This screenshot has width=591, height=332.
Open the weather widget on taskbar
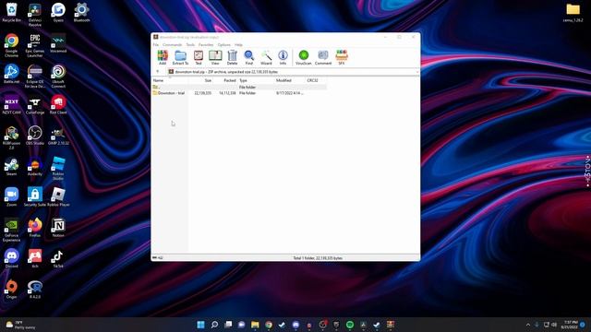point(20,325)
